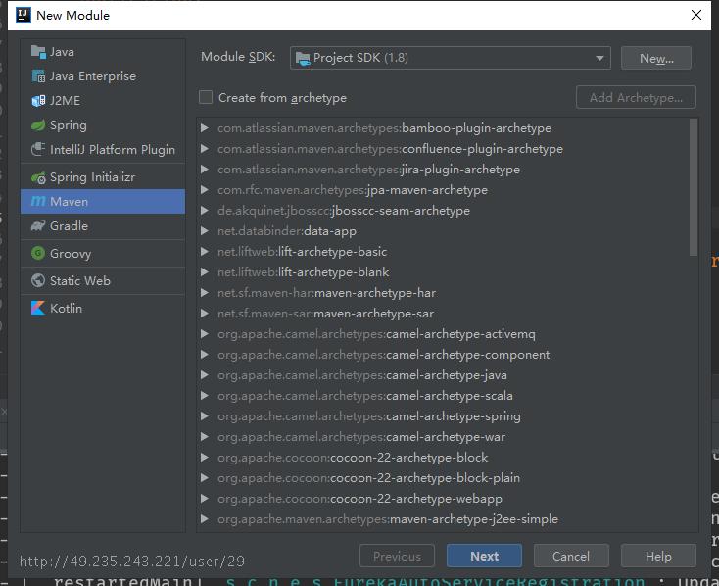The image size is (719, 586).
Task: Click the IntelliJ logo in title bar
Action: pos(23,15)
